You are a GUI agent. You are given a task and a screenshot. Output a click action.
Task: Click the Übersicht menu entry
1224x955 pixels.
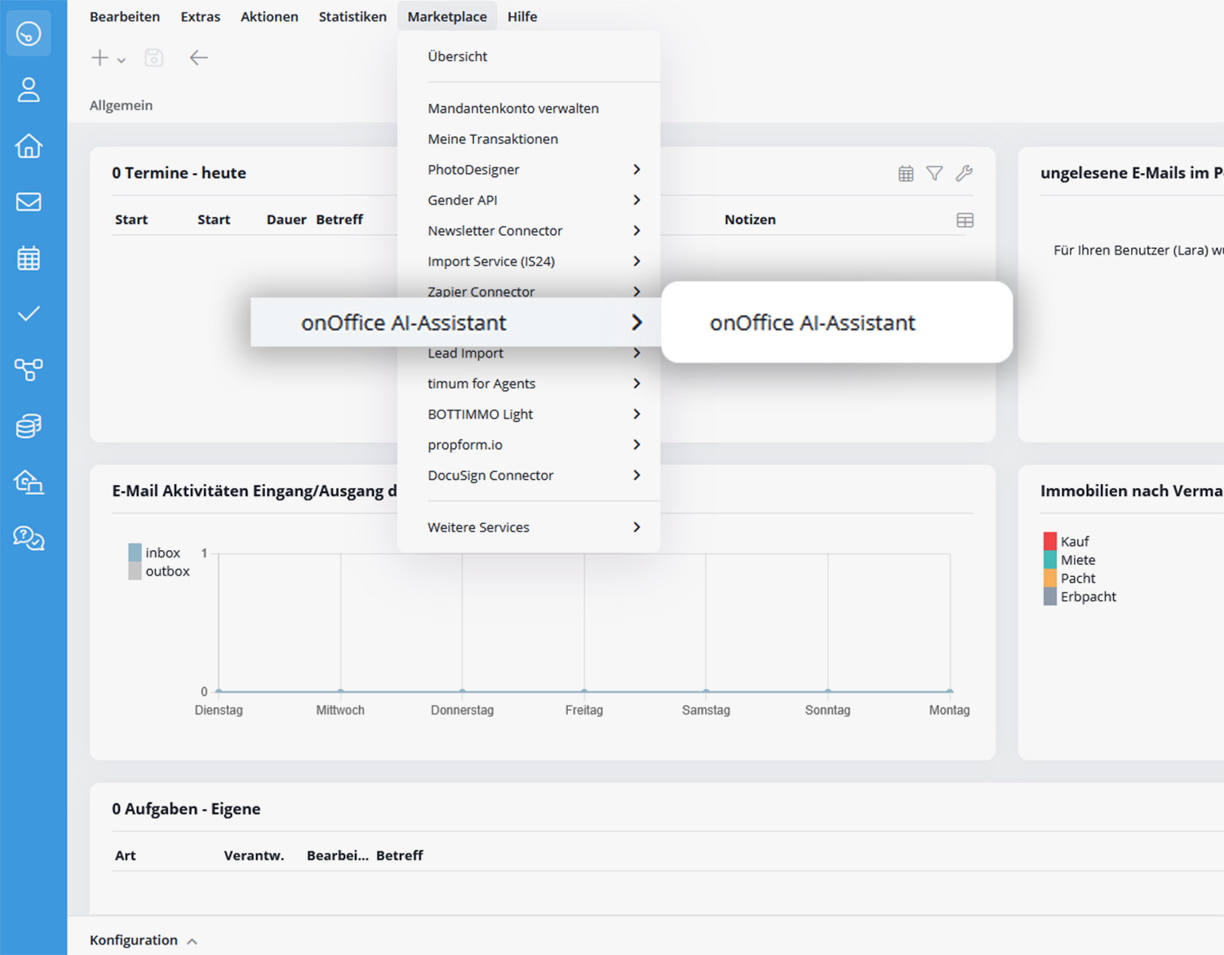click(x=457, y=56)
